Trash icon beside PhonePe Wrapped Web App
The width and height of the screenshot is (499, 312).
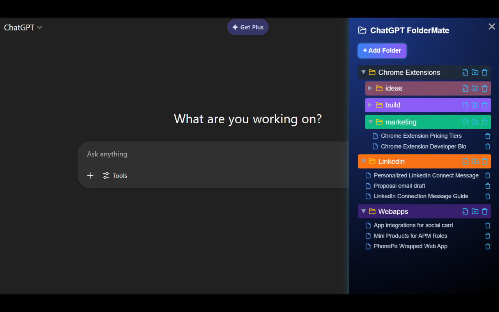(x=487, y=246)
